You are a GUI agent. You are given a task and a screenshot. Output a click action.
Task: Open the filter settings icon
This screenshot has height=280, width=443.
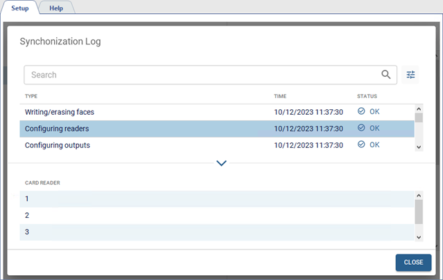tap(411, 75)
